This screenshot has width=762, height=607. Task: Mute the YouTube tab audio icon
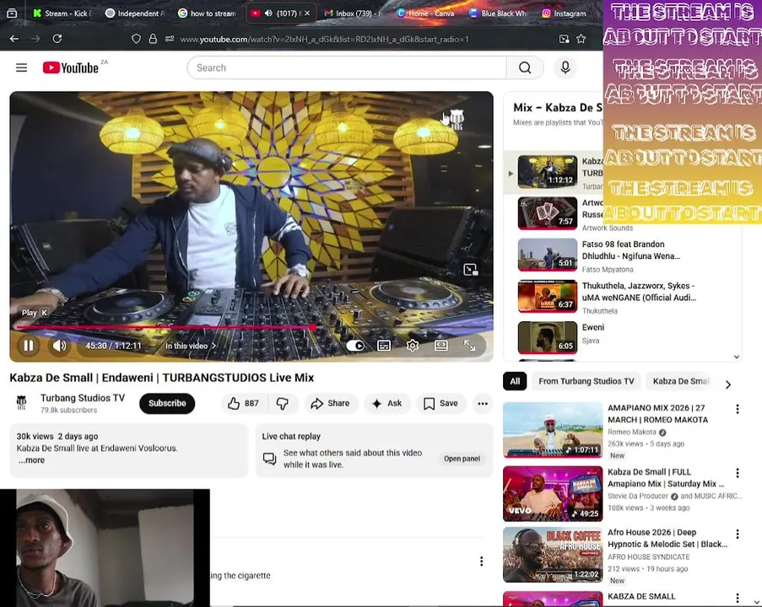[x=268, y=13]
